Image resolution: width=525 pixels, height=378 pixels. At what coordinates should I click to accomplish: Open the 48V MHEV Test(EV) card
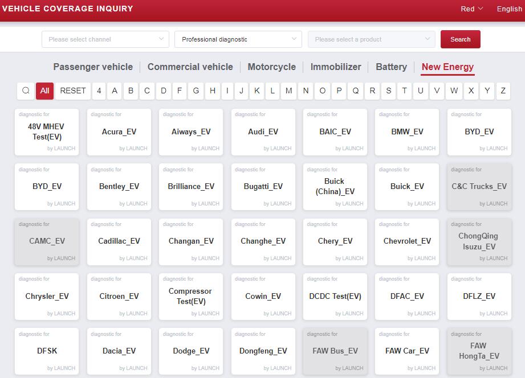[47, 132]
